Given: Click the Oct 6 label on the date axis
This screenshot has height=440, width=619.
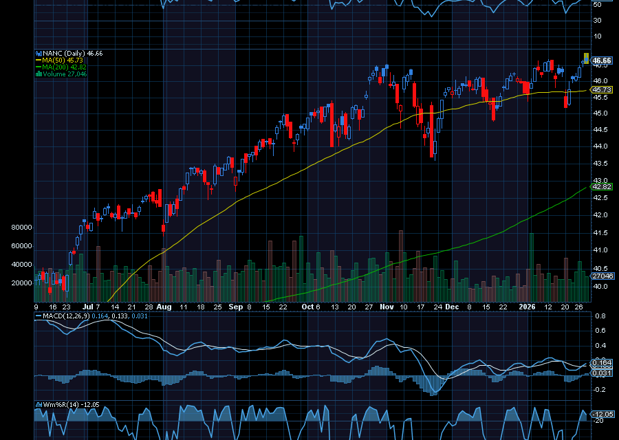Looking at the screenshot, I should (312, 307).
